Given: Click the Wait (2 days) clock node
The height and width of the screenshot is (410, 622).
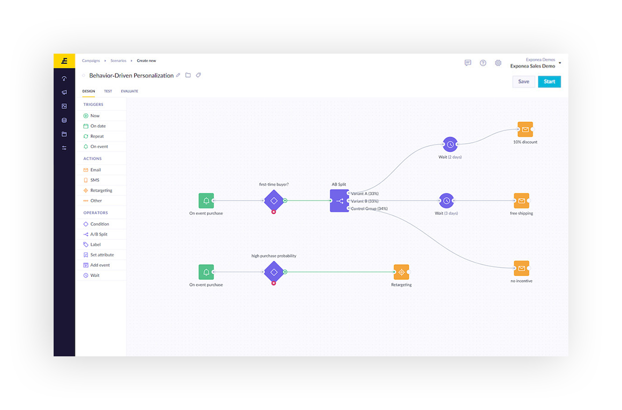Looking at the screenshot, I should coord(450,144).
